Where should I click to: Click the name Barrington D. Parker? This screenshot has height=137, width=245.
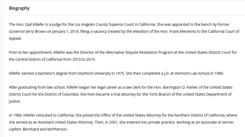pyautogui.click(x=180, y=87)
